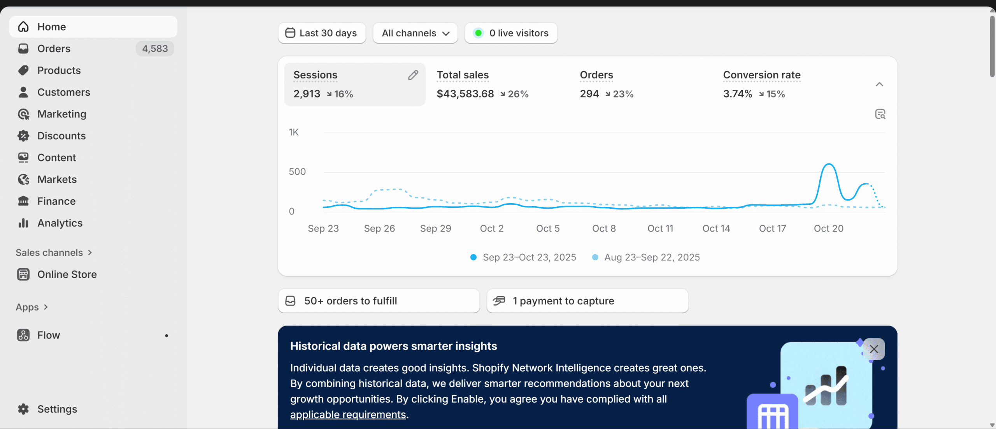Click the pencil edit icon on Sessions card
The image size is (996, 429).
coord(413,75)
